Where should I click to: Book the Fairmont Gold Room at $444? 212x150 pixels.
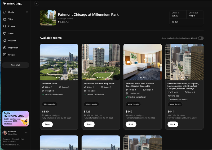click(x=173, y=125)
